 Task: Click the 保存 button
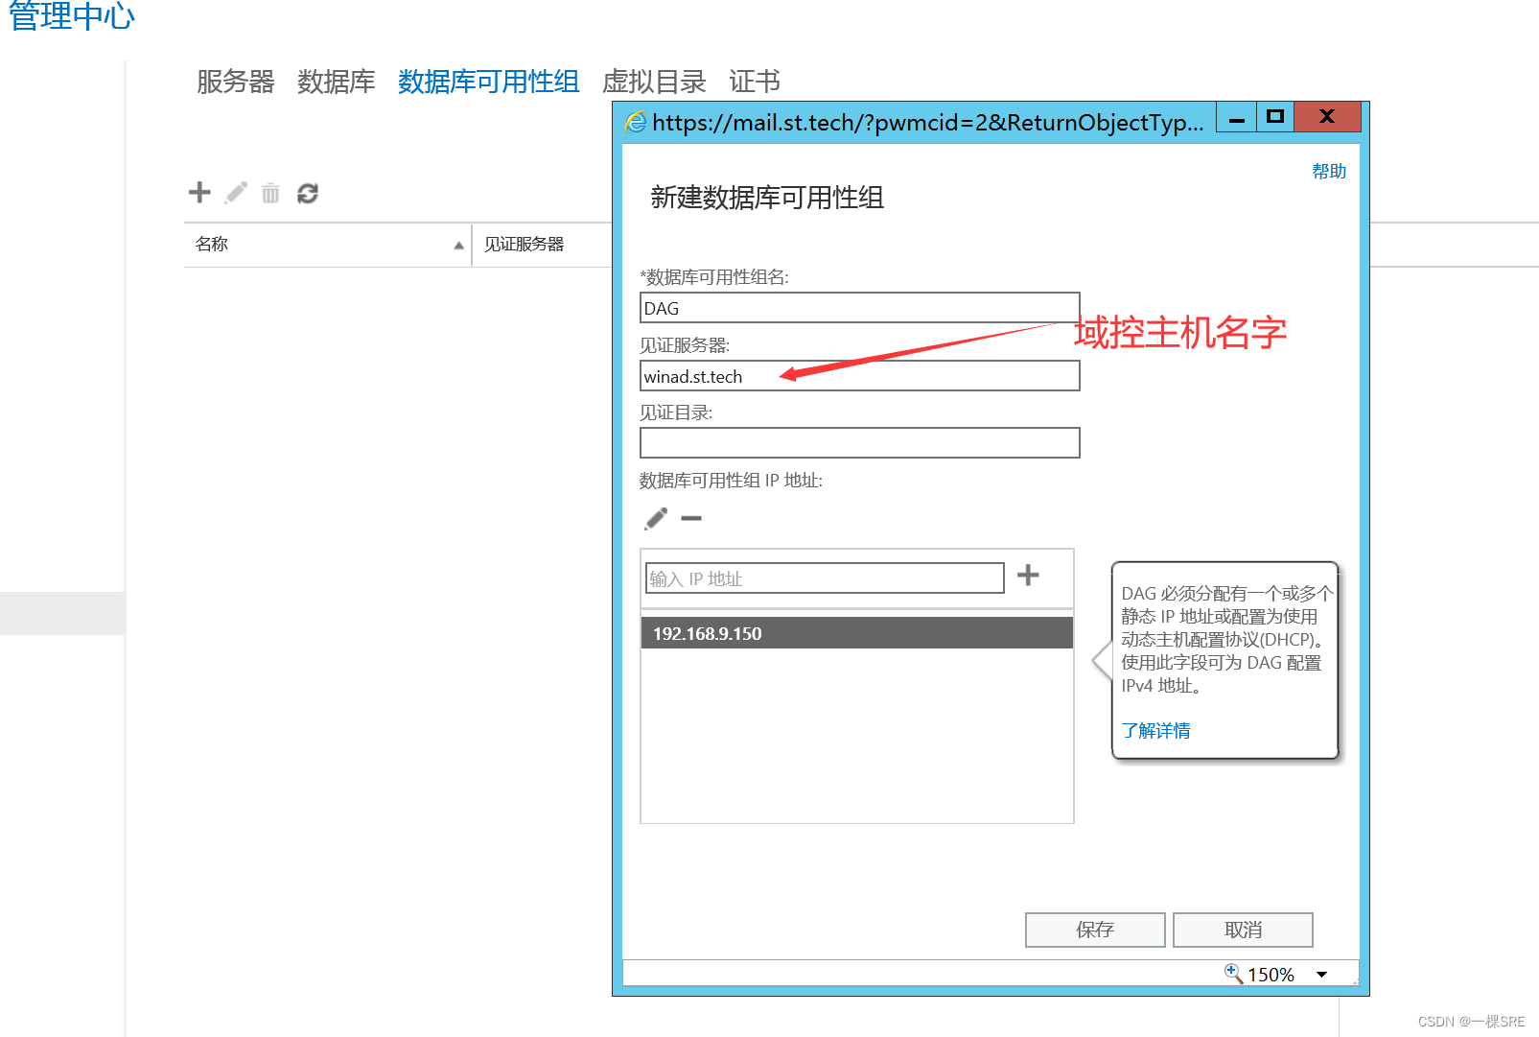pyautogui.click(x=1095, y=930)
